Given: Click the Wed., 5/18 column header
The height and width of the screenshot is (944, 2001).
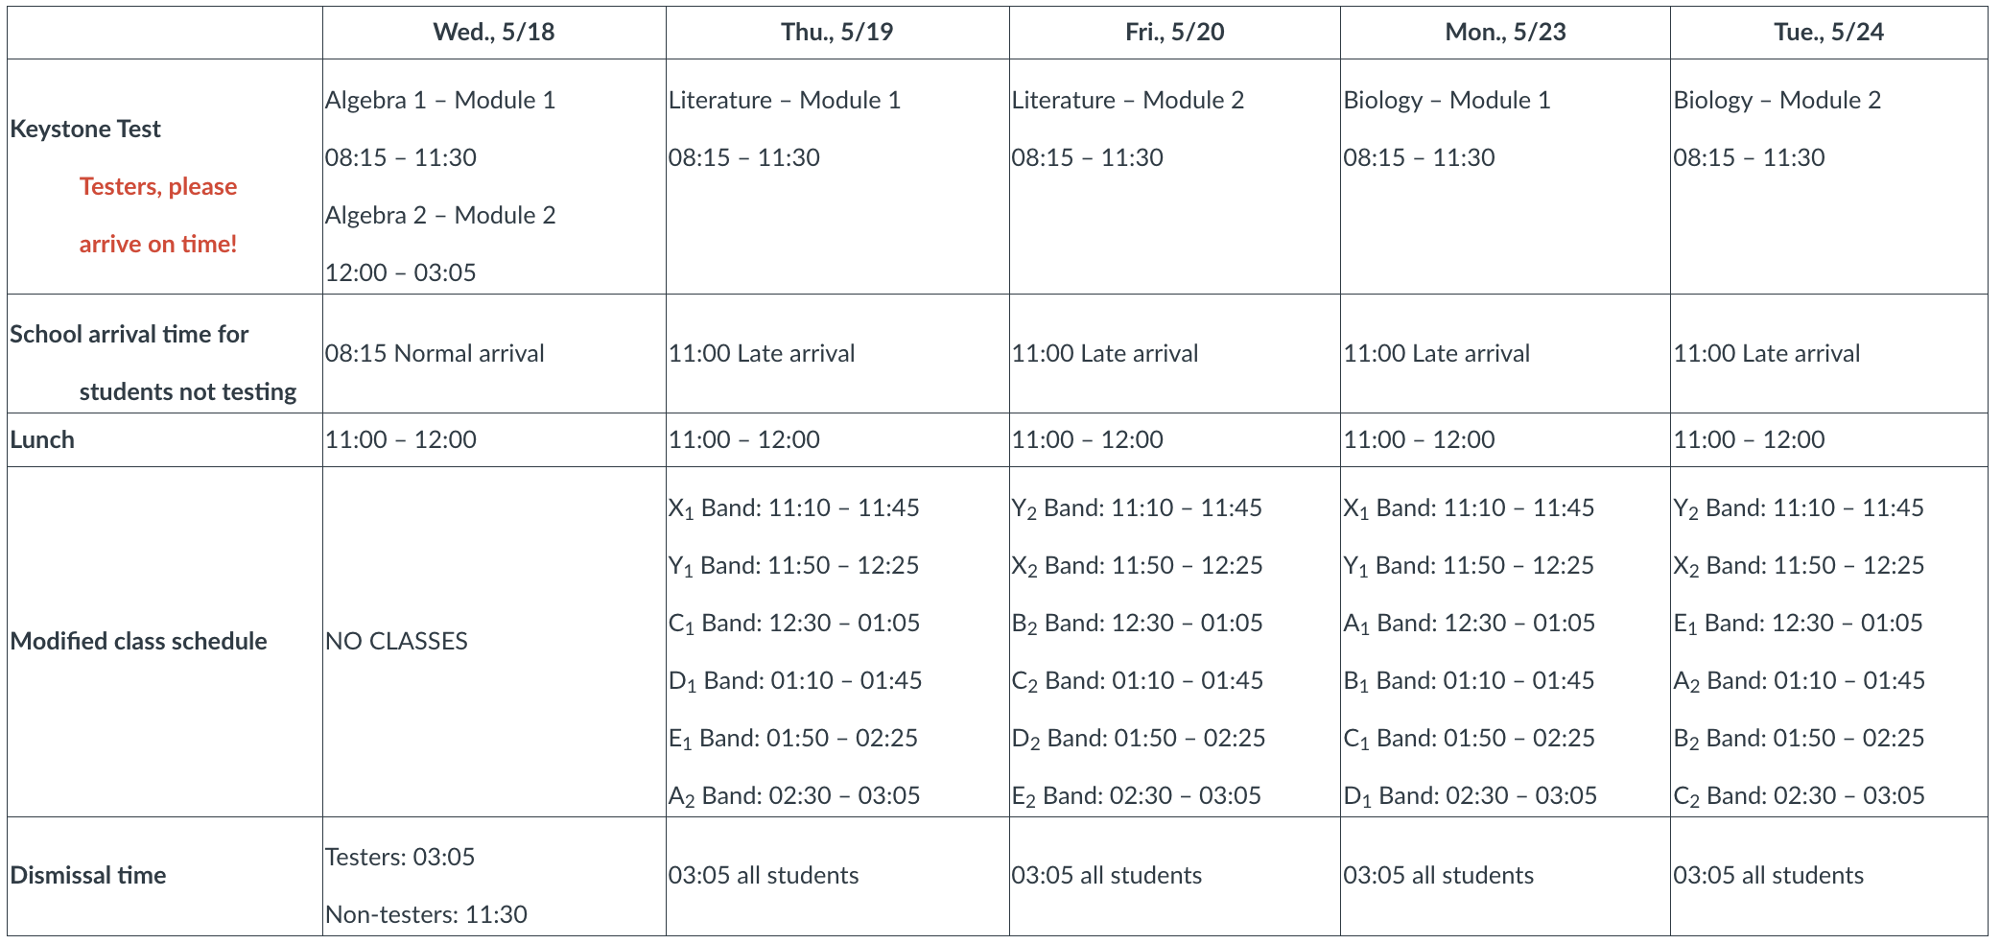Looking at the screenshot, I should pos(493,33).
